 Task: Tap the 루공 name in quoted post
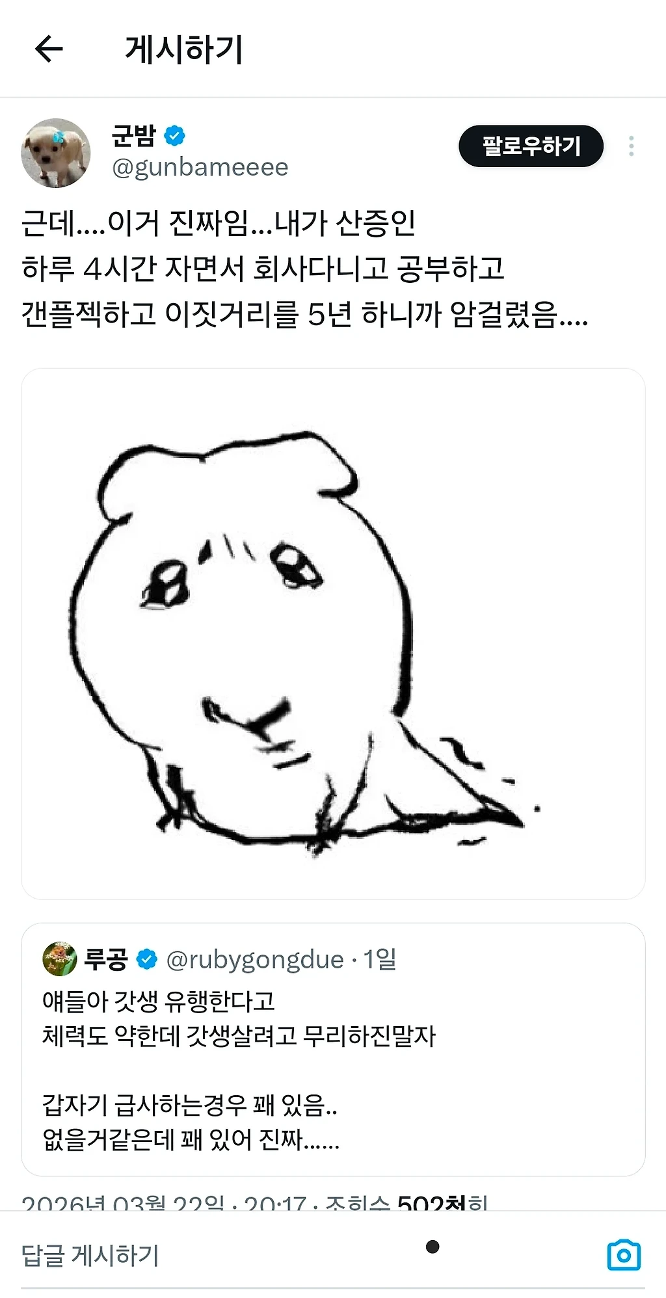[106, 959]
